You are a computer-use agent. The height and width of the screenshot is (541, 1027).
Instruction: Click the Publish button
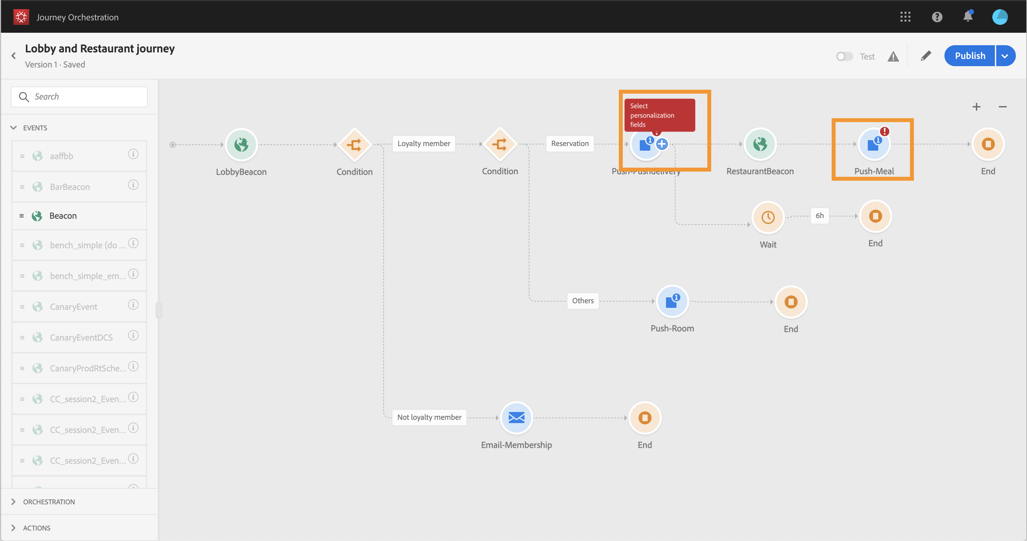[x=970, y=56]
